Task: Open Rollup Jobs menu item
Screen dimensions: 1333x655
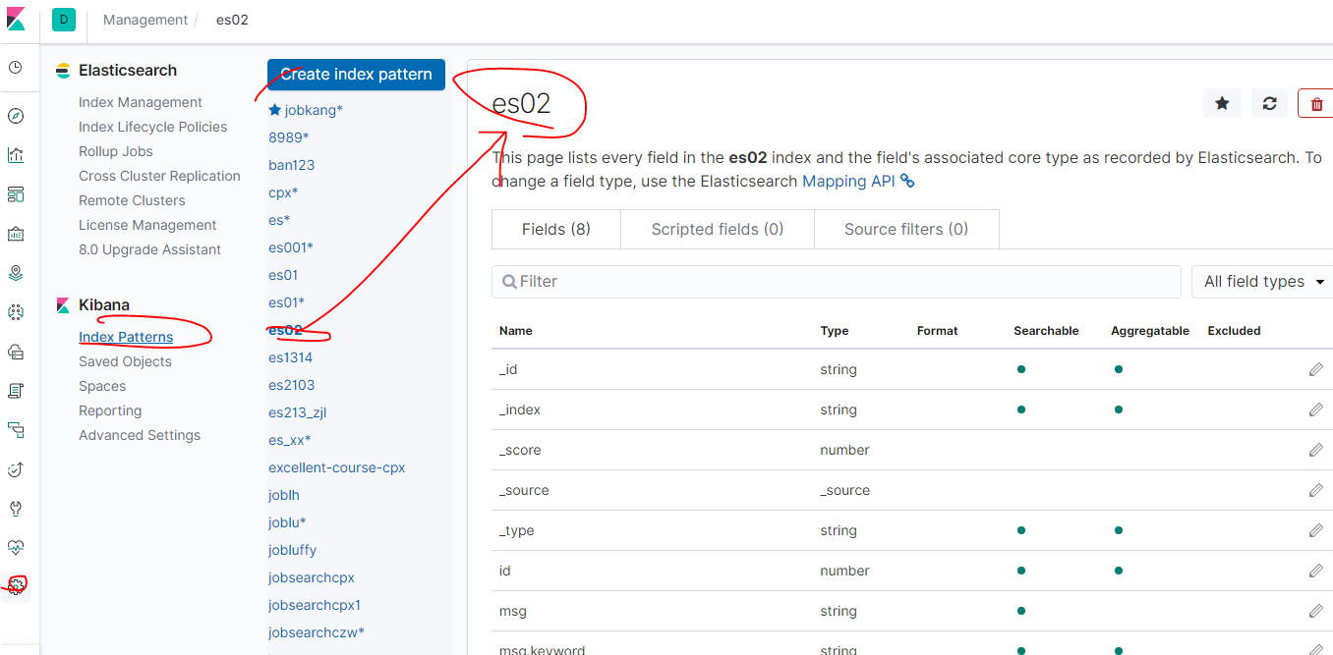Action: pos(116,151)
